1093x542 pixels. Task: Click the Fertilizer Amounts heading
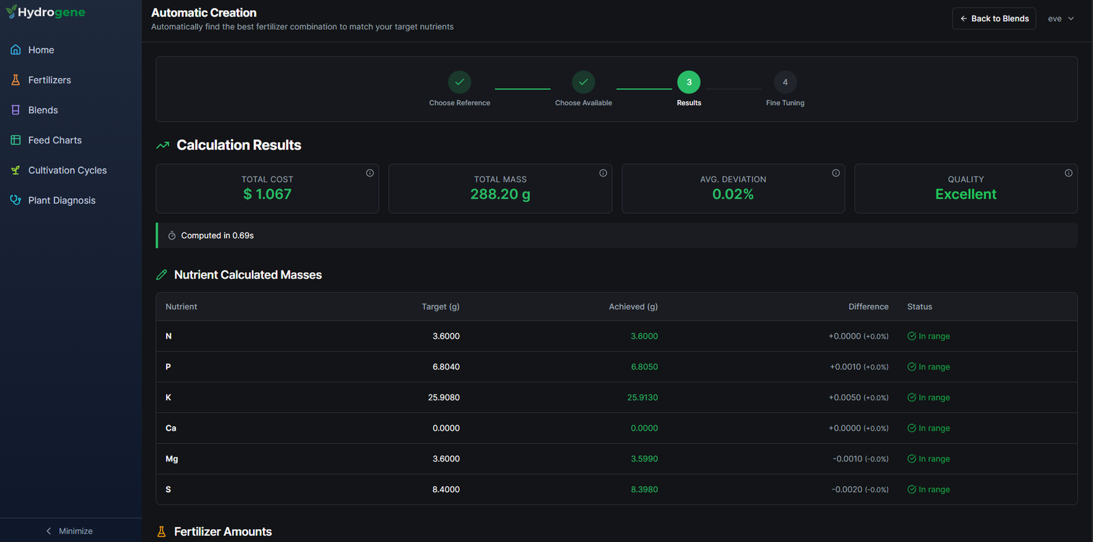(223, 532)
